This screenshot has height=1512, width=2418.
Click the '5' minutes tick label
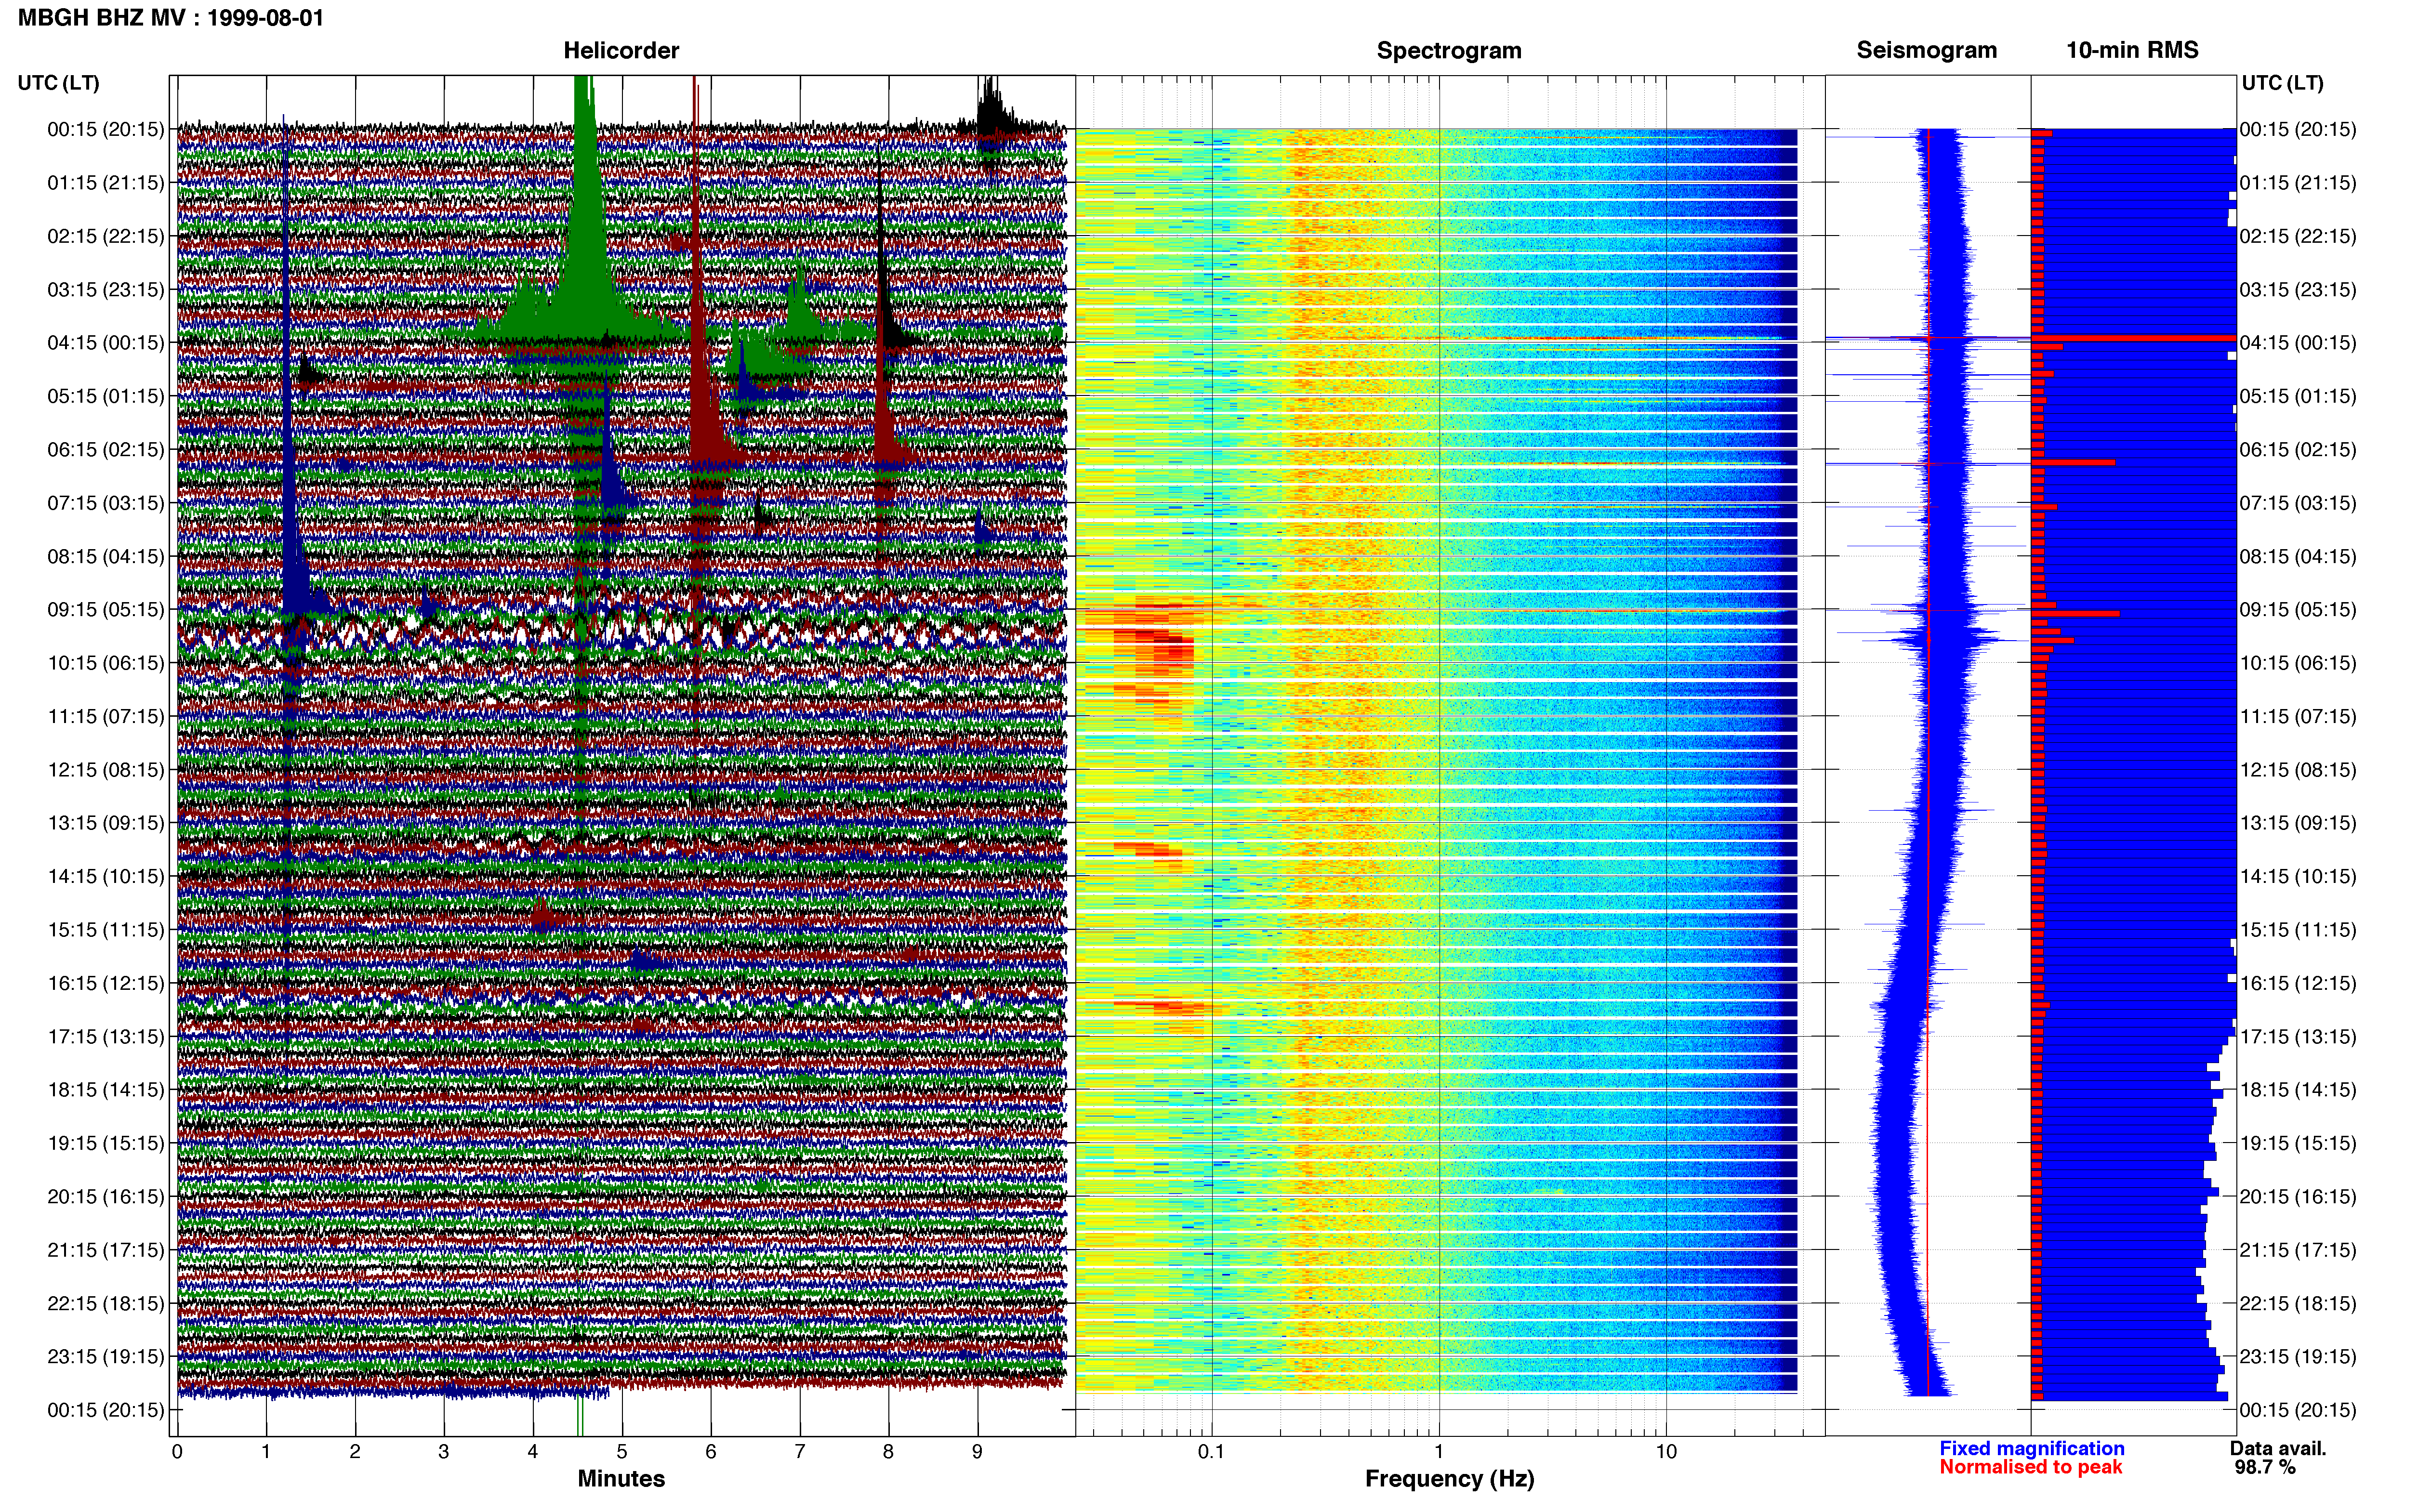(622, 1452)
